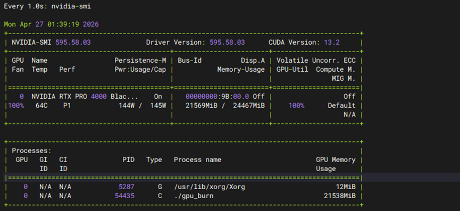Screen dimensions: 460x211
Task: Click the 'GPU-Util' header
Action: click(x=292, y=70)
